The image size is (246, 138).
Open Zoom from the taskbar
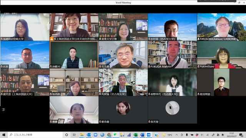(95, 135)
